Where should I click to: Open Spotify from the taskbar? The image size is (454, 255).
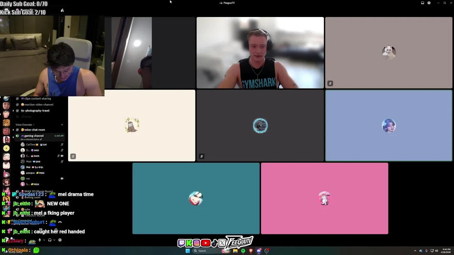point(243,251)
